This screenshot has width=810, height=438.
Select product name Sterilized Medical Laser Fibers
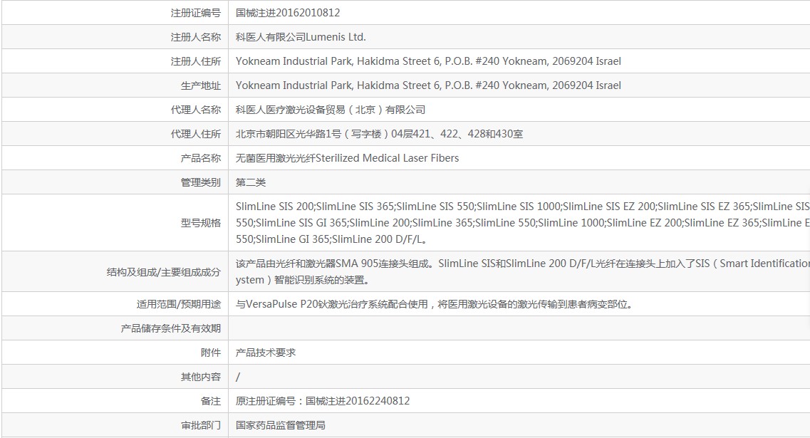(x=347, y=158)
